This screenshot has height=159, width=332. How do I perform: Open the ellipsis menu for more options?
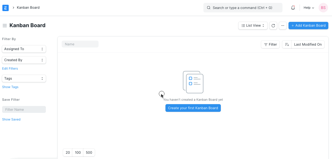[x=282, y=26]
